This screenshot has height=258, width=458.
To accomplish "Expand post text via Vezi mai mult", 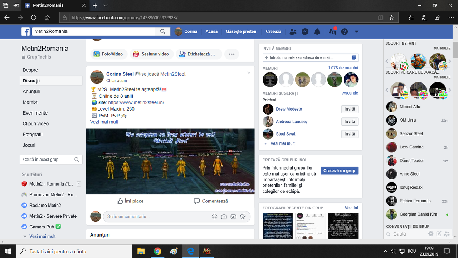I will tap(104, 122).
